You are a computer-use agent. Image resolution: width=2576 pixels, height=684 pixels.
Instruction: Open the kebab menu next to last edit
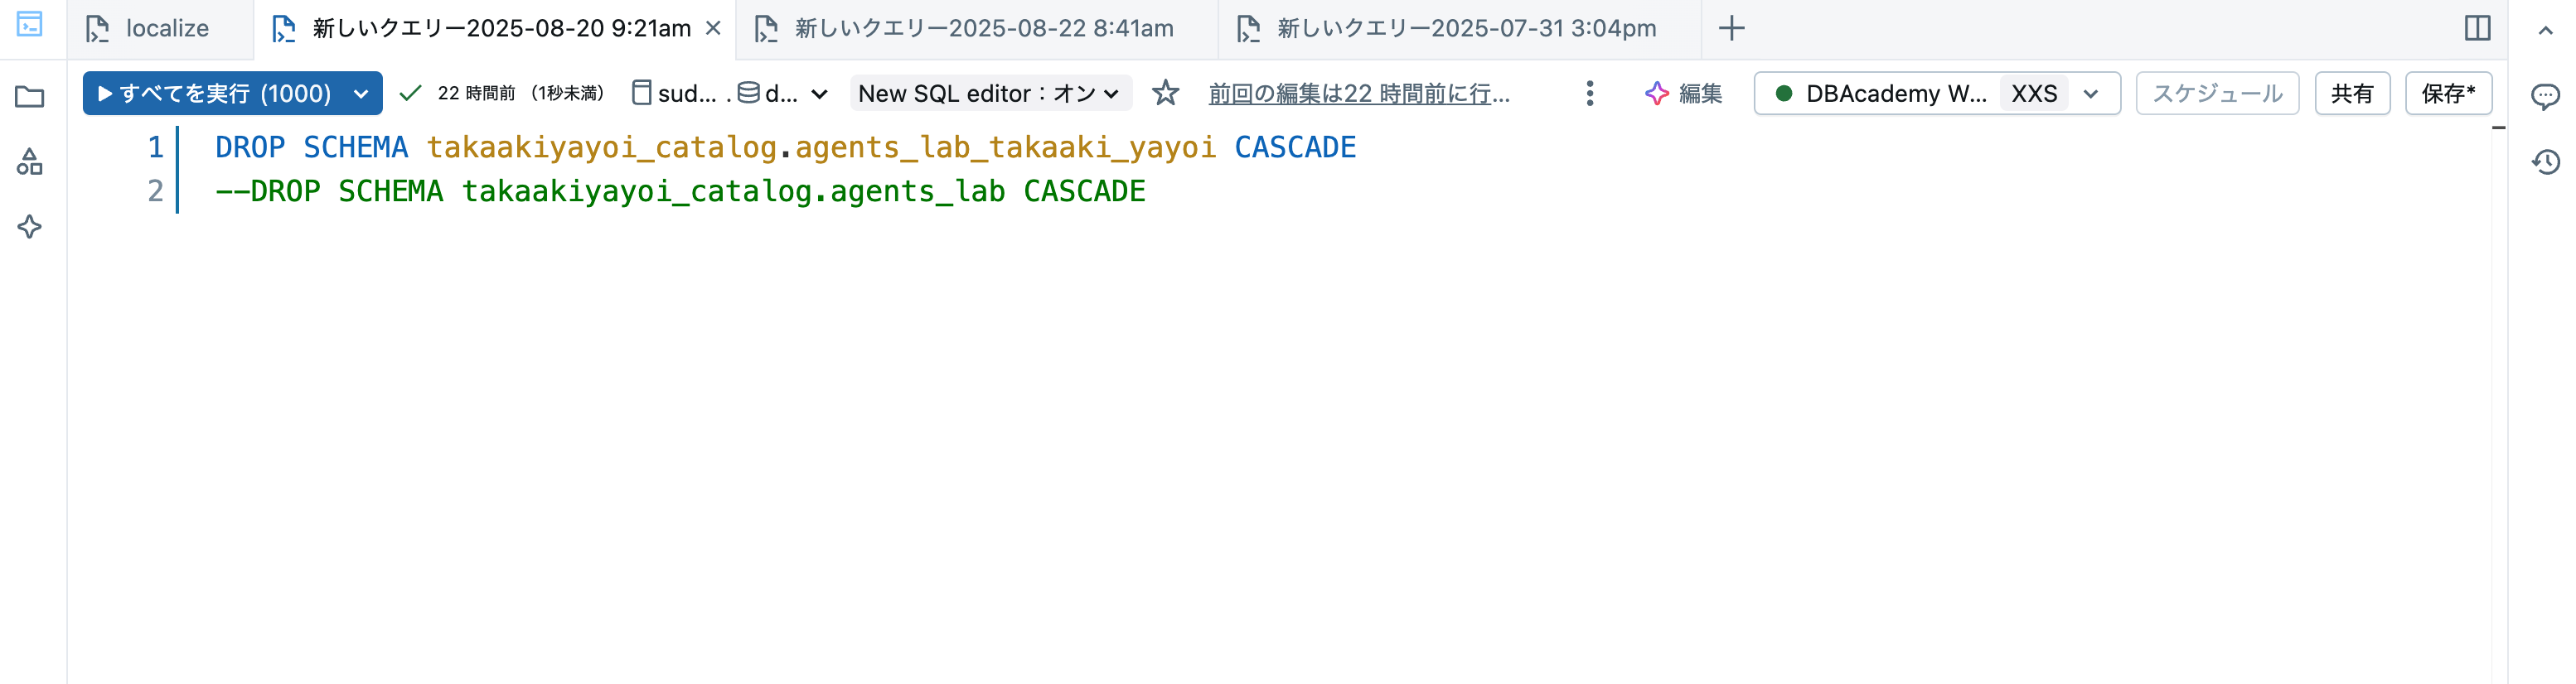[x=1588, y=93]
